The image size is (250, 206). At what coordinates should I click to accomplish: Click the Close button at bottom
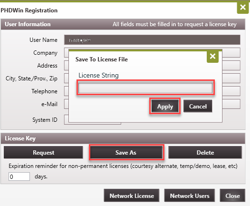232,196
